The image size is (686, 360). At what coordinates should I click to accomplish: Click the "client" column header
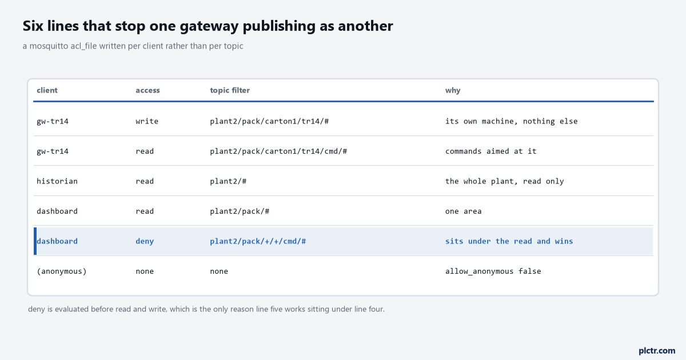[47, 90]
